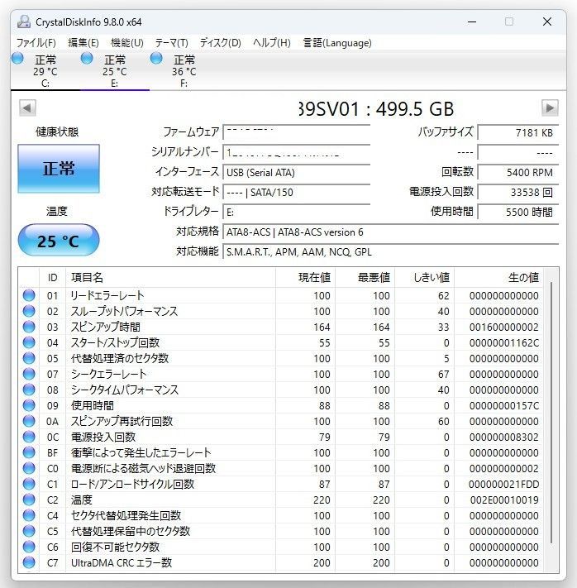This screenshot has height=588, width=577.
Task: Open the テーマ(T) menu
Action: 172,43
